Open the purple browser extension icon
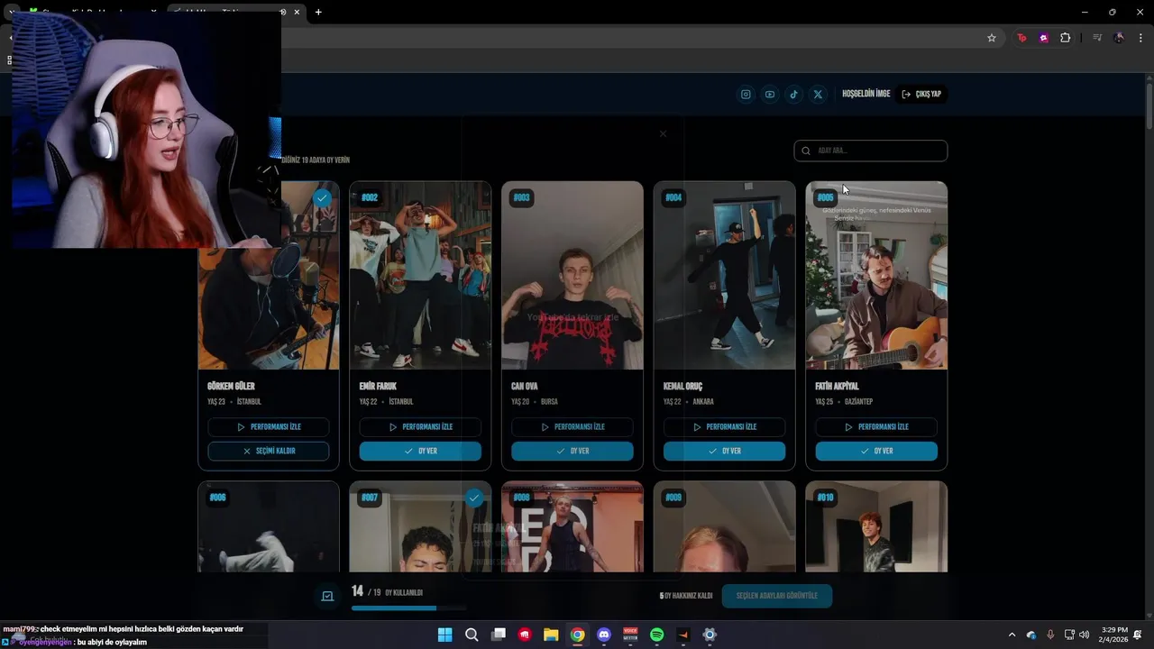1154x649 pixels. (x=1043, y=38)
